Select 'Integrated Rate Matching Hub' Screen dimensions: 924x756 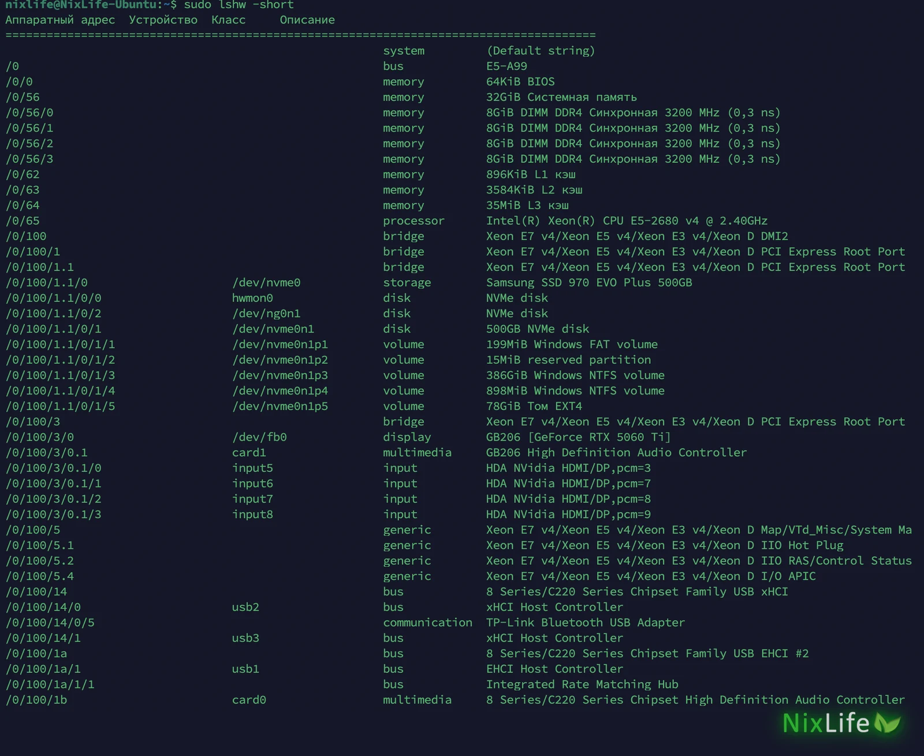[582, 684]
